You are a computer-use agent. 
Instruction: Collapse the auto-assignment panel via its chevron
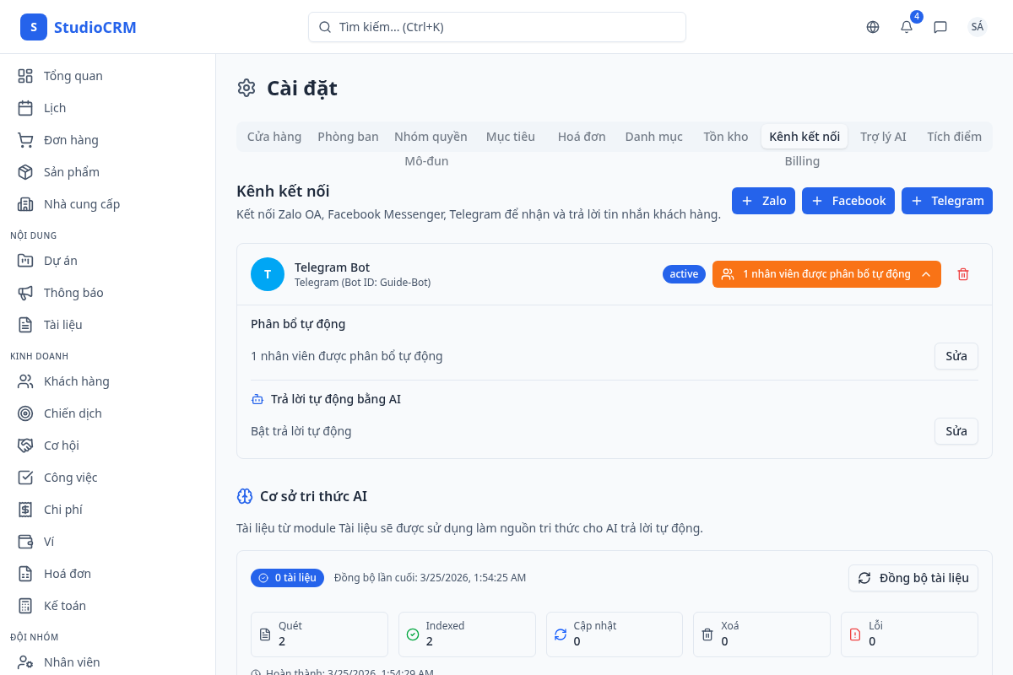926,273
